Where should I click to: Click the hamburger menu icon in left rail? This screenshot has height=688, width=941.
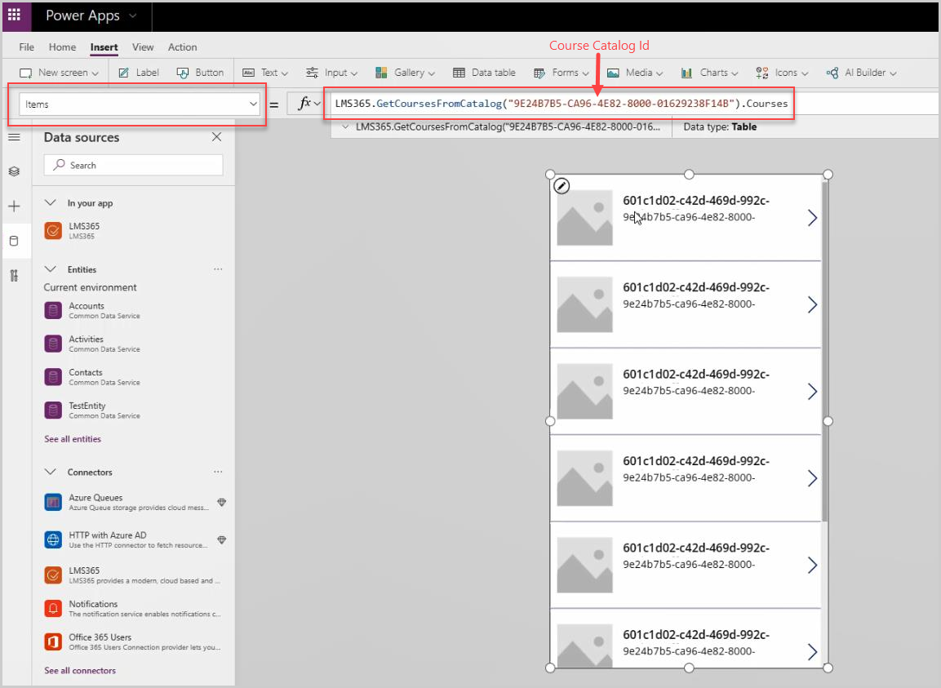click(14, 137)
